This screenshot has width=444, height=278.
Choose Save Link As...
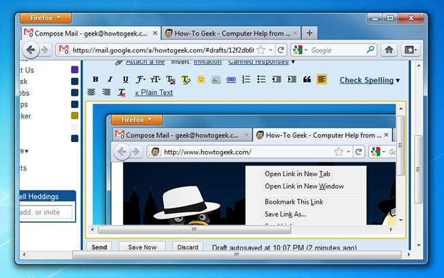(285, 214)
